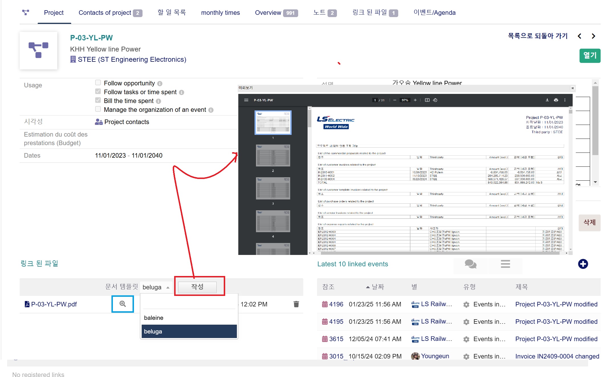Screen dimensions: 608x377
Task: Click the PDF preview magnifier icon
Action: click(123, 304)
